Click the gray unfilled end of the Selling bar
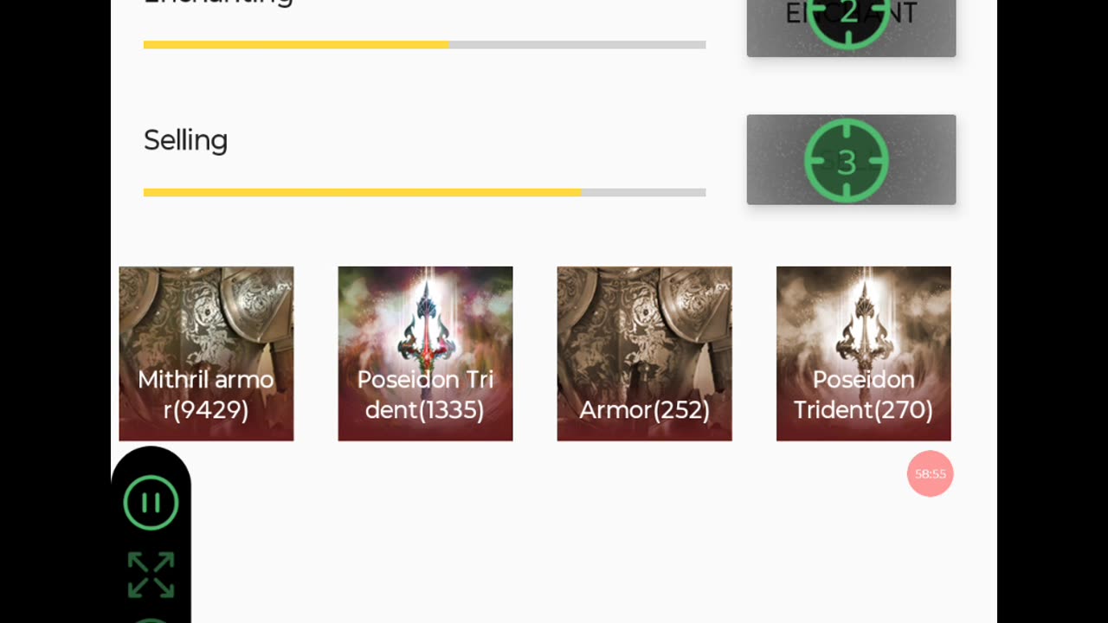Image resolution: width=1108 pixels, height=623 pixels. (x=643, y=192)
